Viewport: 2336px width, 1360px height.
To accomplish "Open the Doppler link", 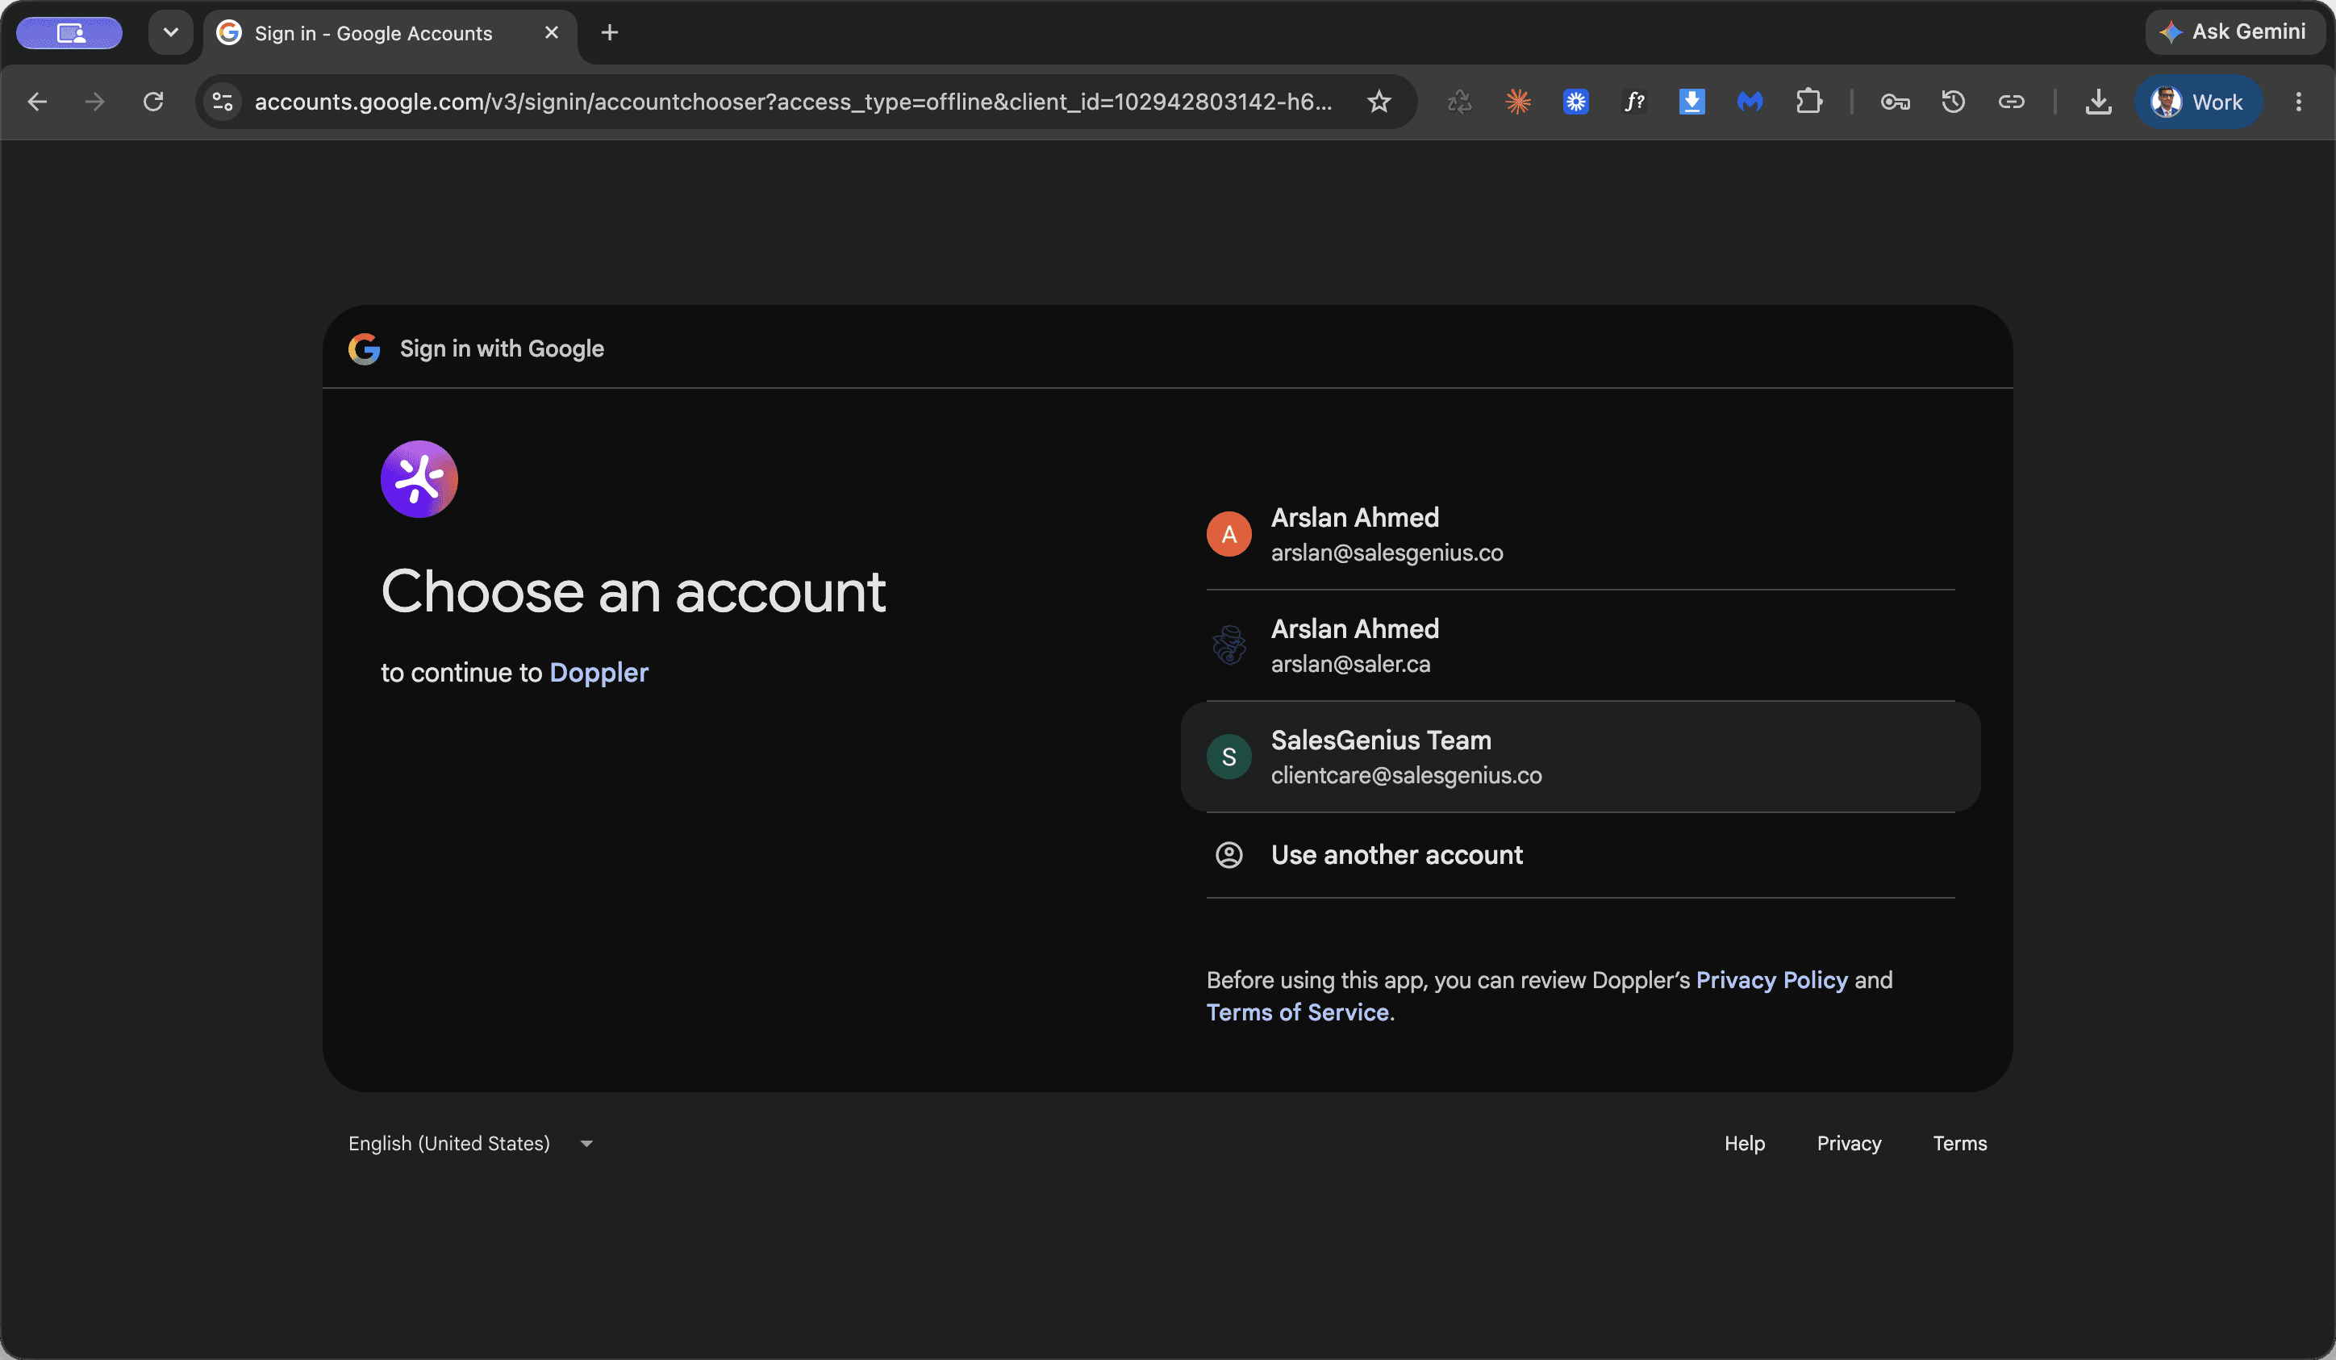I will 599,673.
